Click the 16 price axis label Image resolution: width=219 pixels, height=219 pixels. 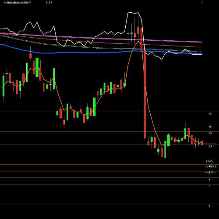[x=210, y=127]
